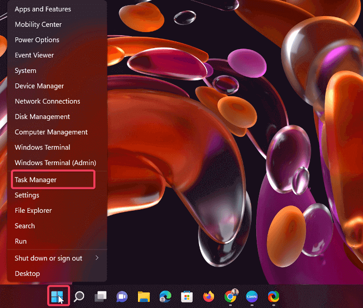The image size is (363, 308).
Task: Select Desktop at the bottom of the menu
Action: [27, 273]
